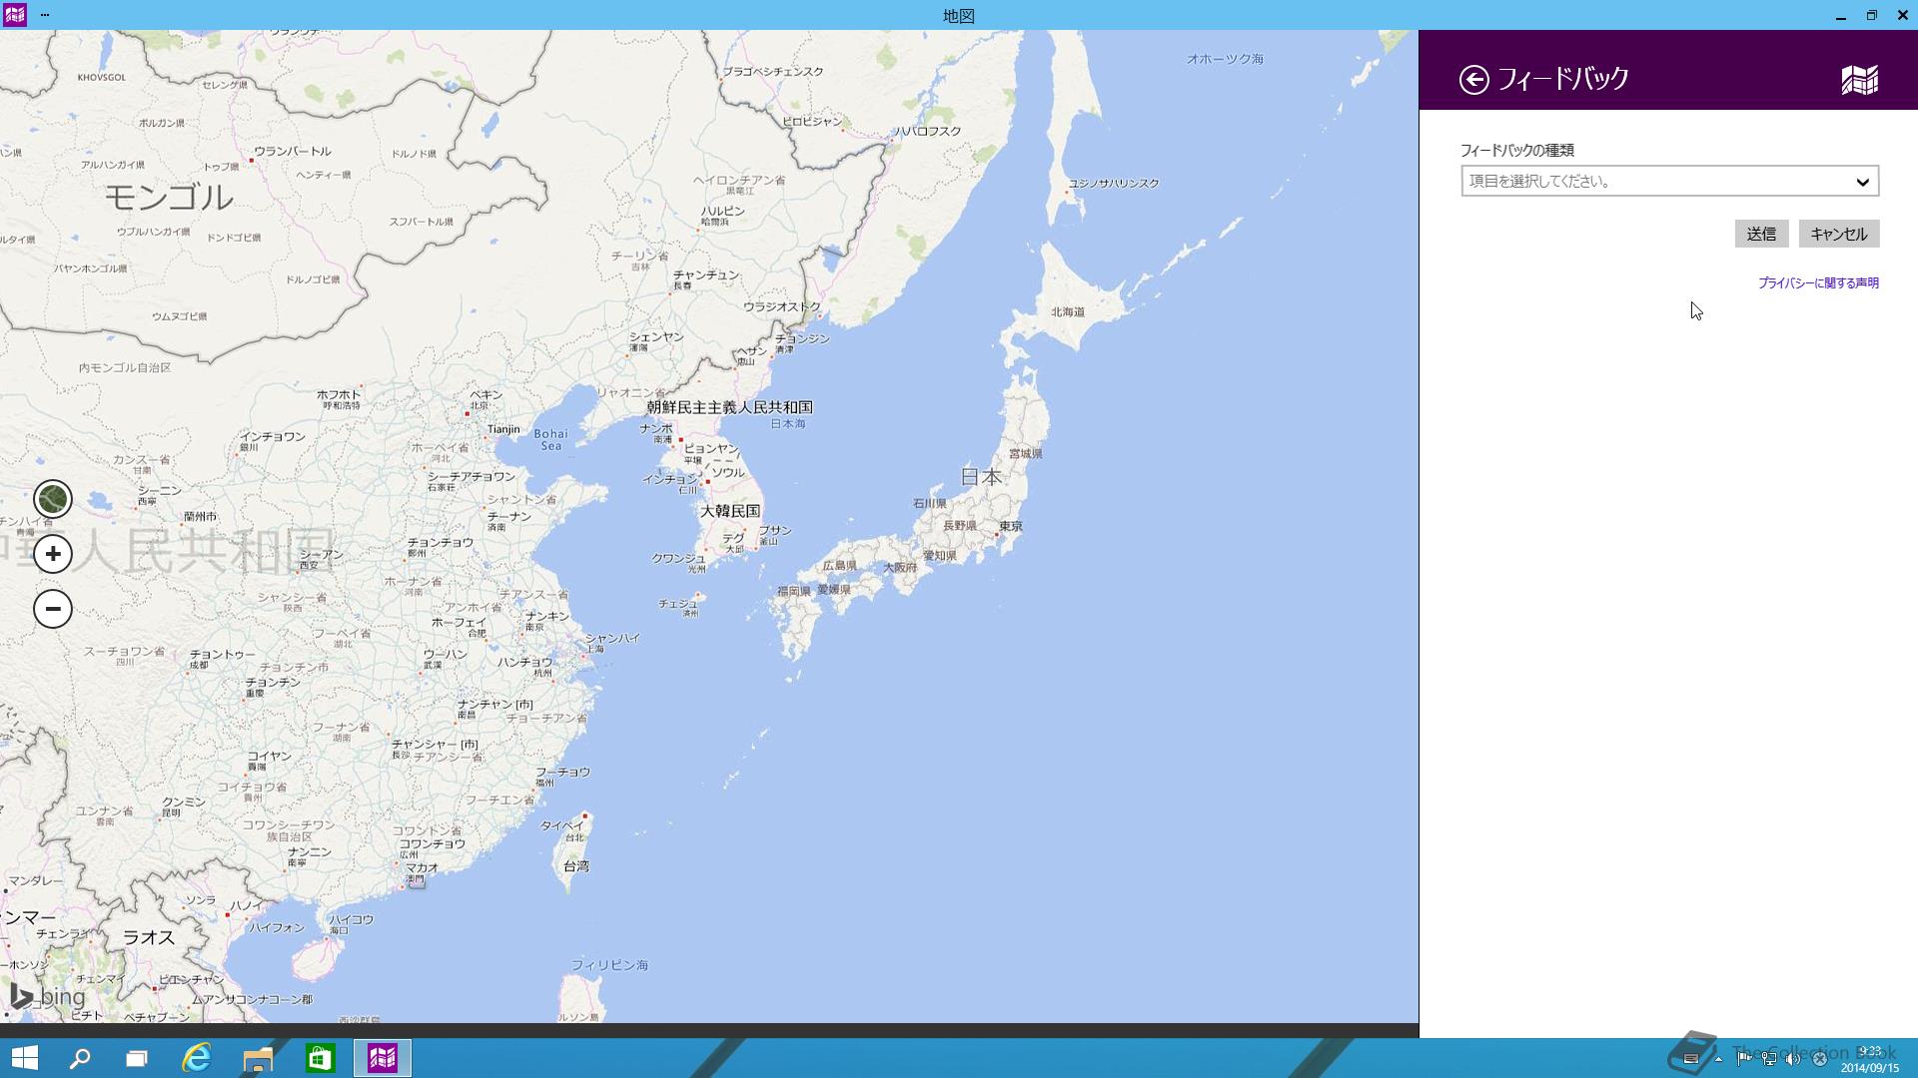Click the 送信 send button
The width and height of the screenshot is (1918, 1078).
(1761, 234)
